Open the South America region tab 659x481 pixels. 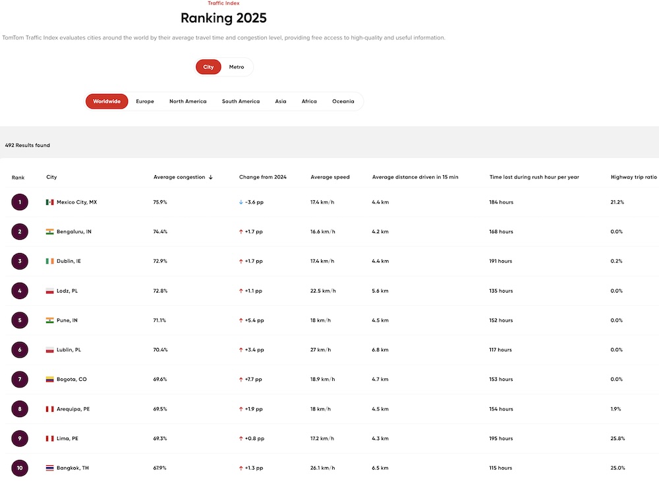tap(241, 101)
